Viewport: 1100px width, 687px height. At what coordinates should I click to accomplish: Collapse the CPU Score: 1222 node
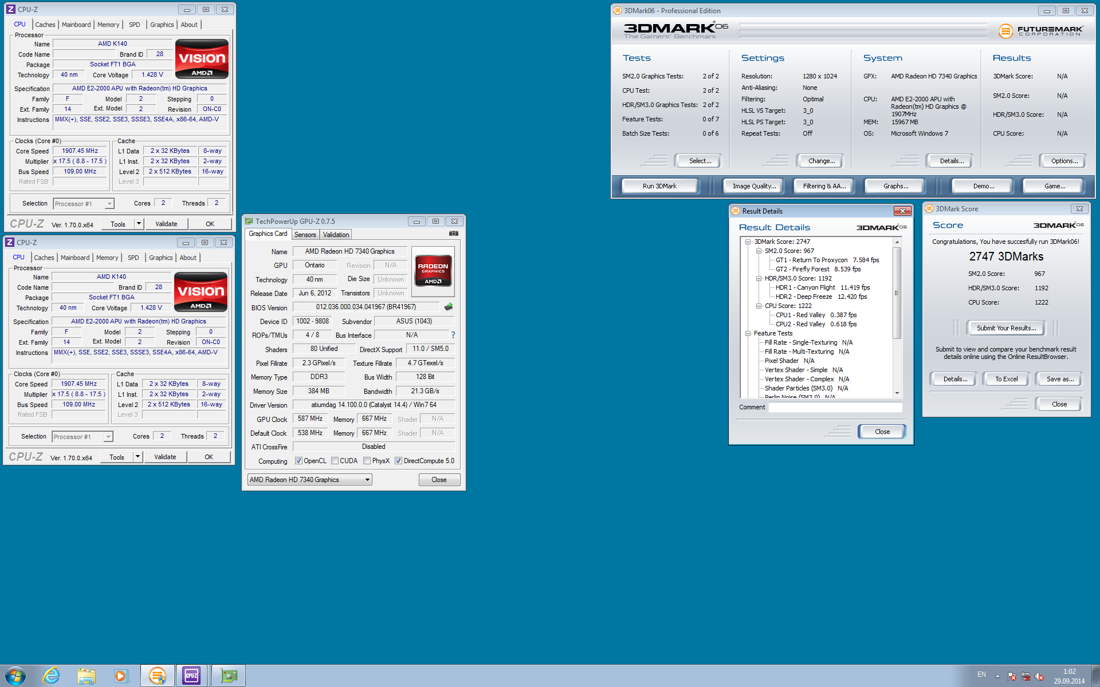click(x=759, y=306)
